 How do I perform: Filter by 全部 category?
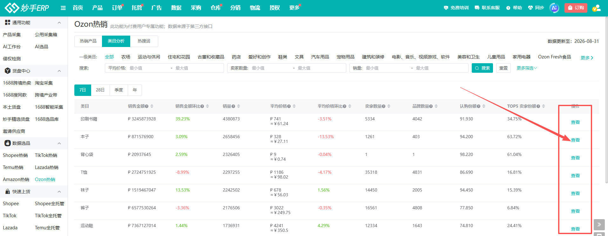pyautogui.click(x=109, y=57)
